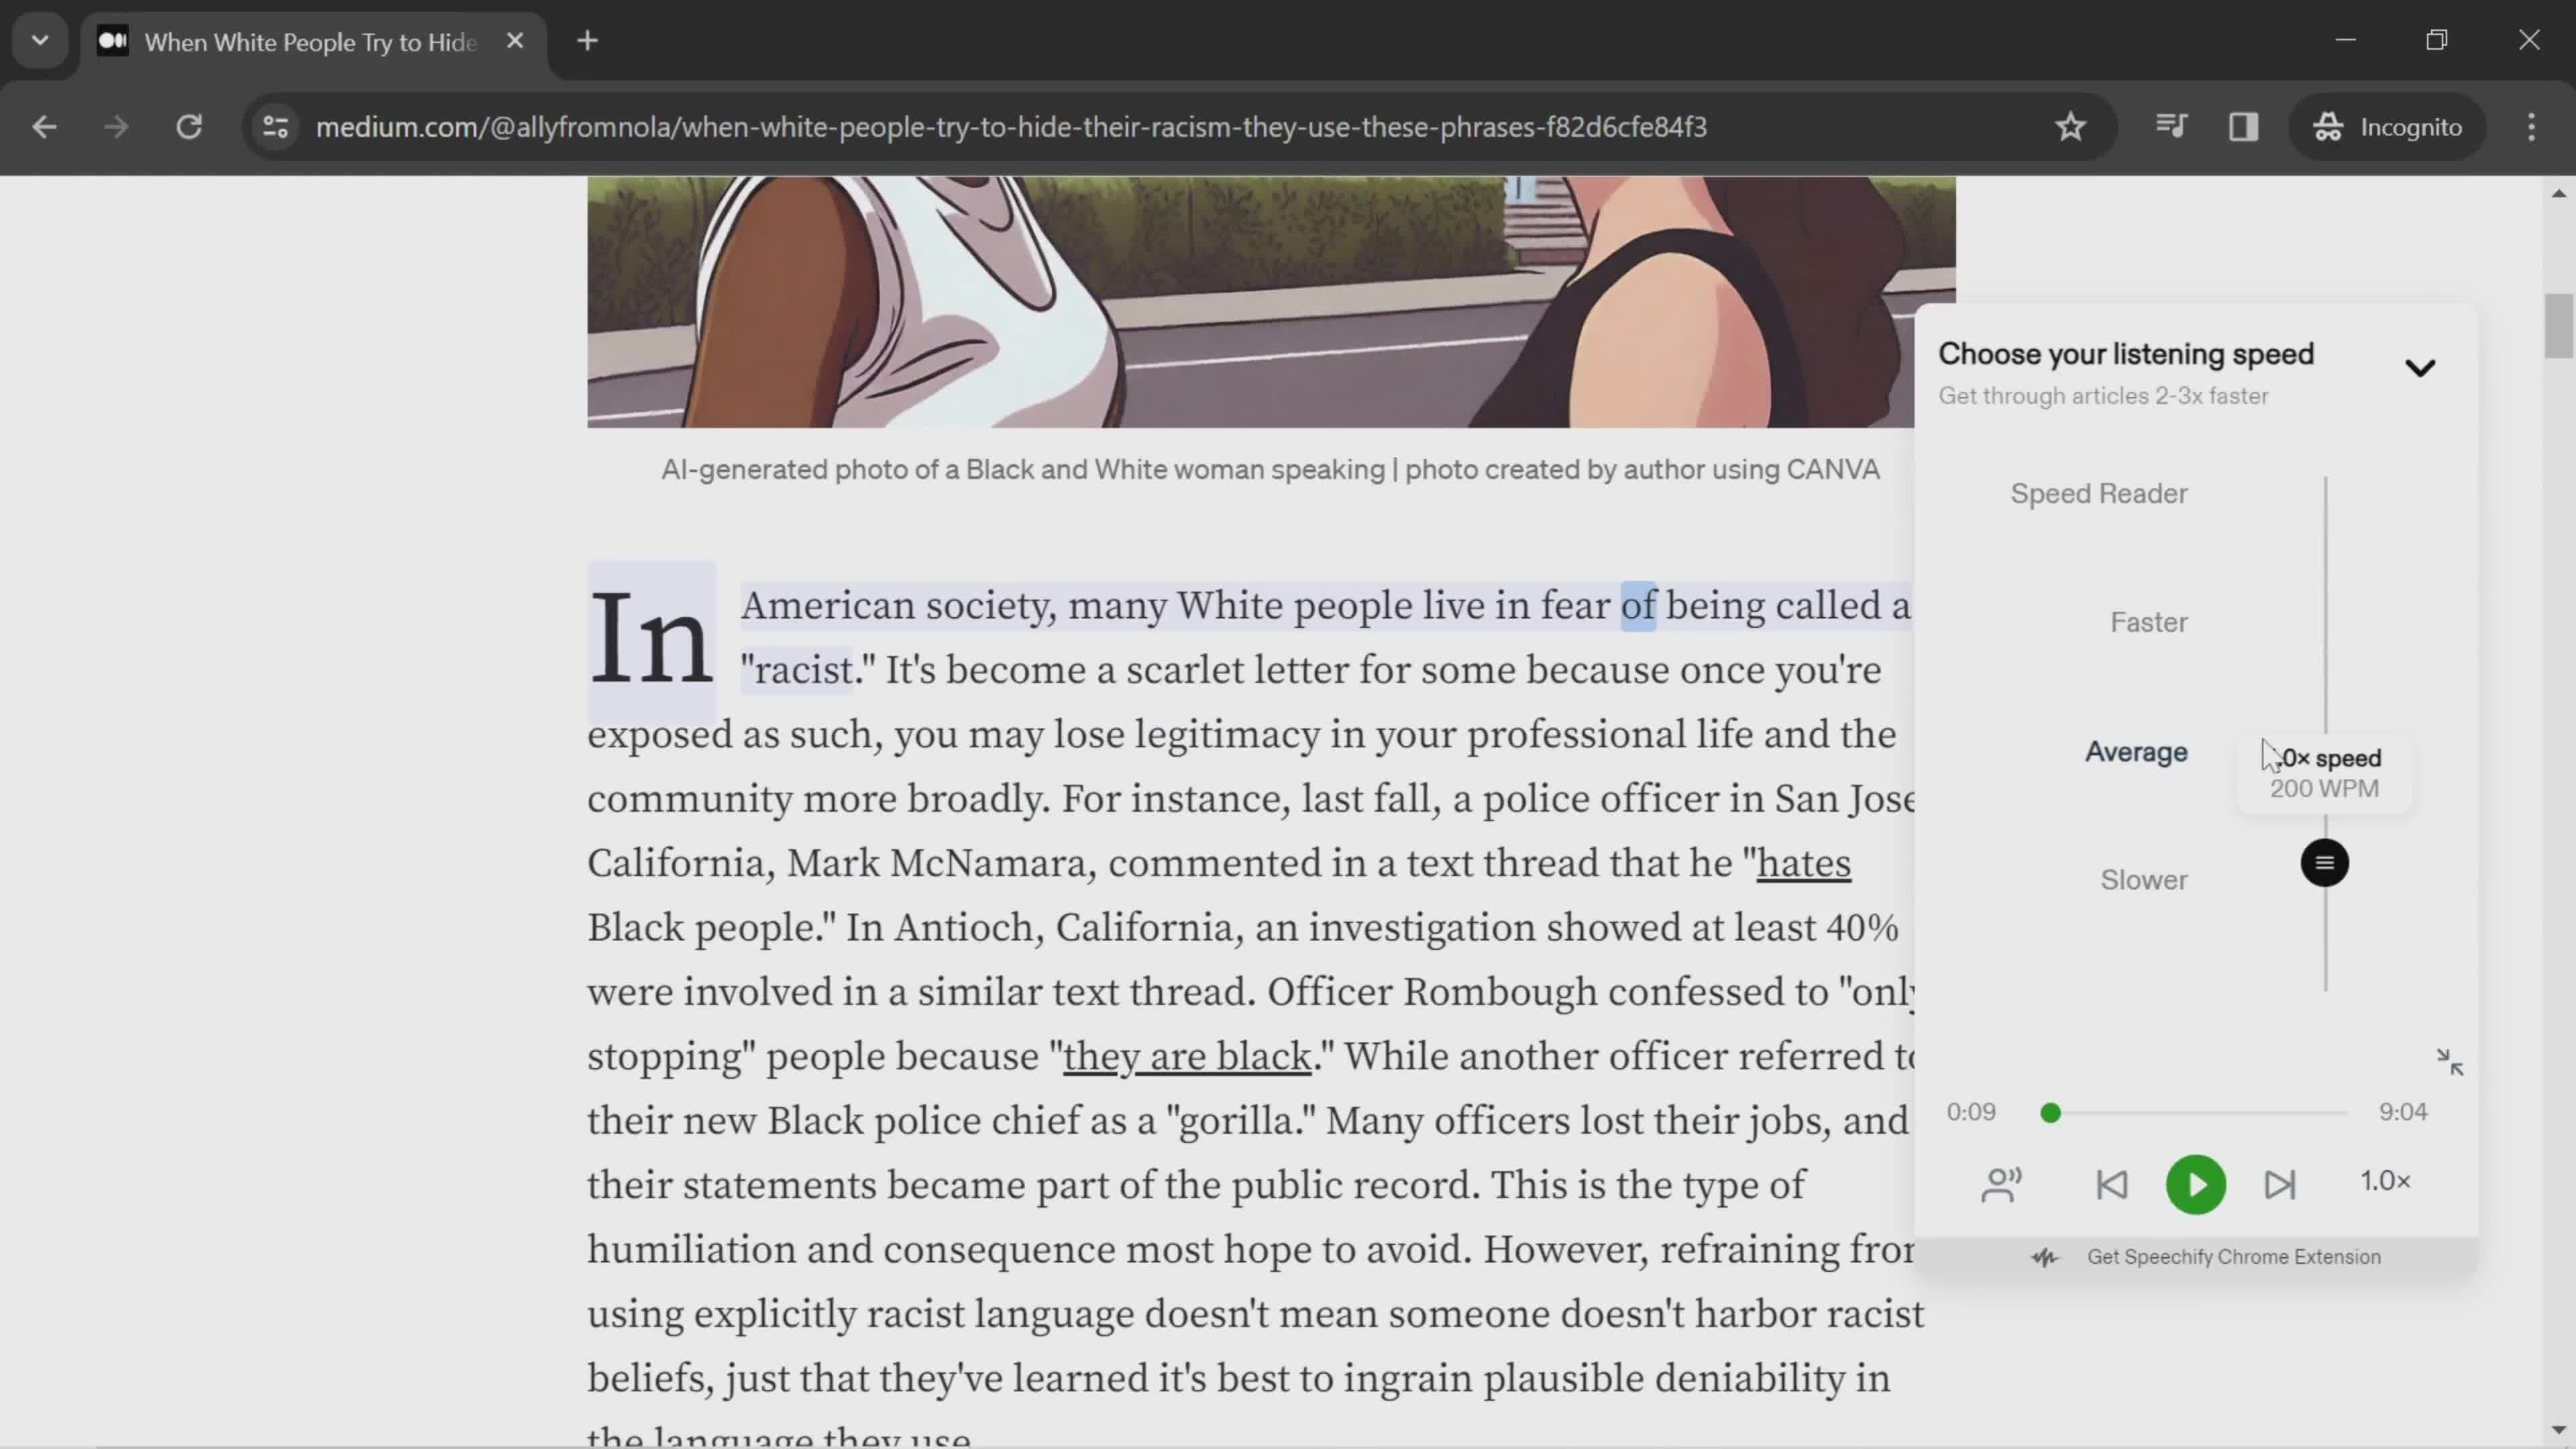Open new tab with the plus button

point(588,41)
